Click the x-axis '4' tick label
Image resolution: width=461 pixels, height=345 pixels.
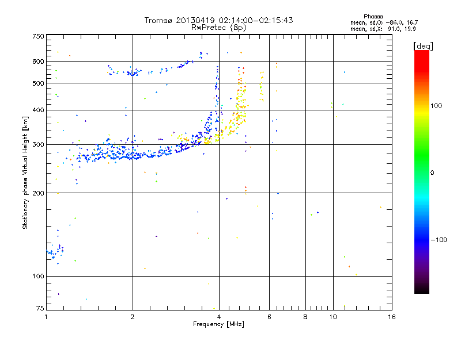(x=219, y=317)
